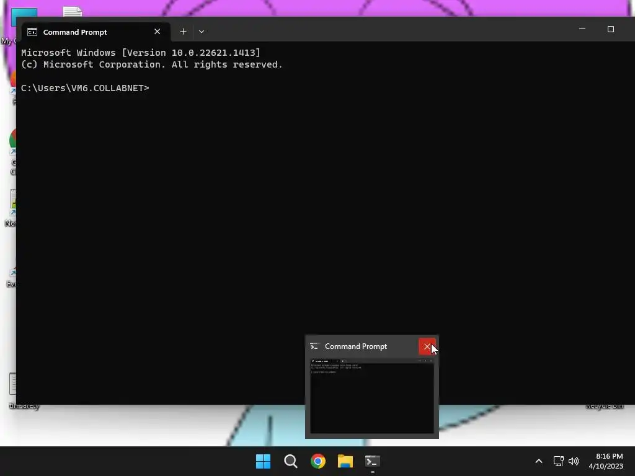Select the Command Prompt tab
Screen dimensions: 635x476
click(96, 32)
